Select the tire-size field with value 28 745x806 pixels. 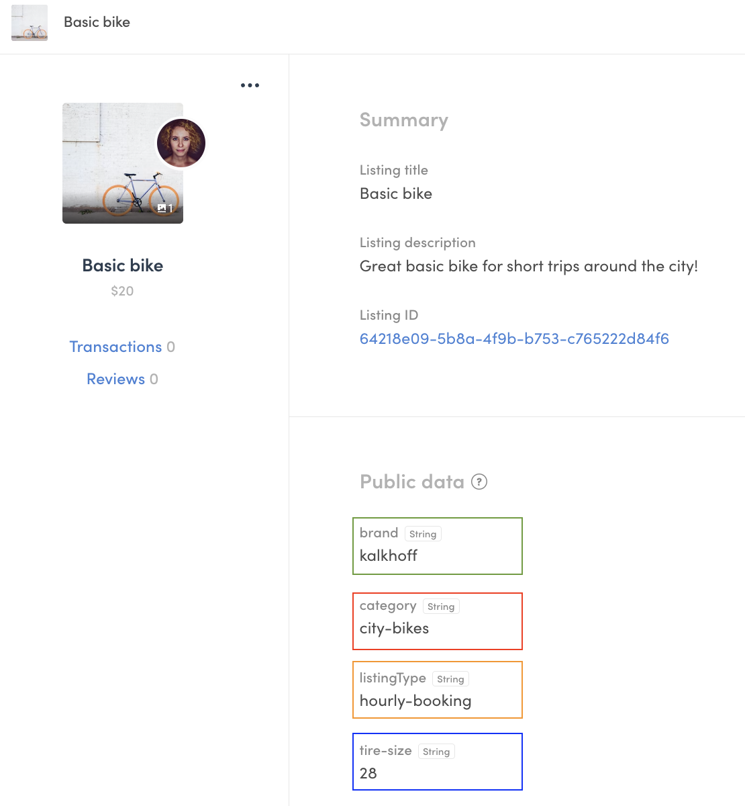(x=438, y=762)
